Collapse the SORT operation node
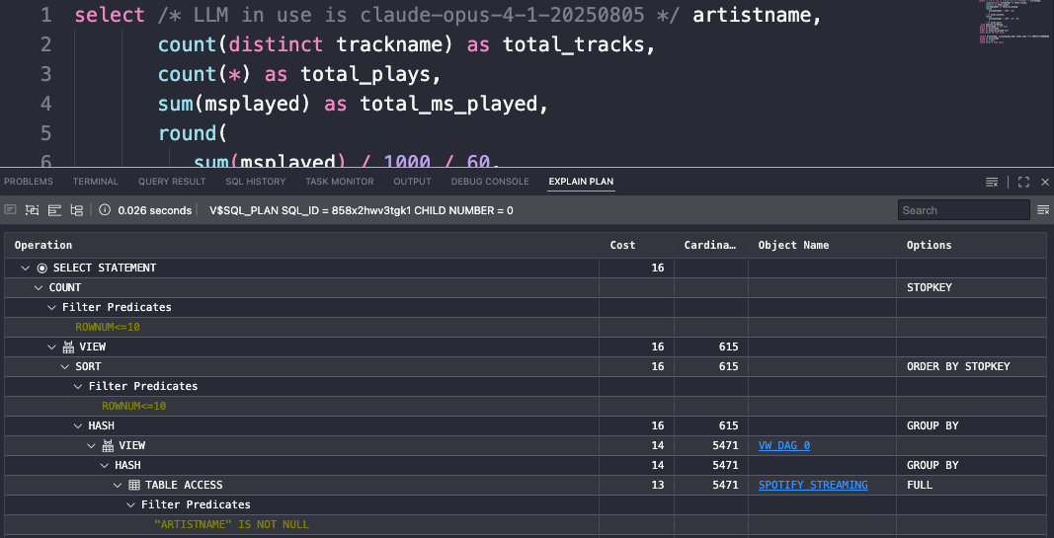Image resolution: width=1054 pixels, height=538 pixels. 64,366
